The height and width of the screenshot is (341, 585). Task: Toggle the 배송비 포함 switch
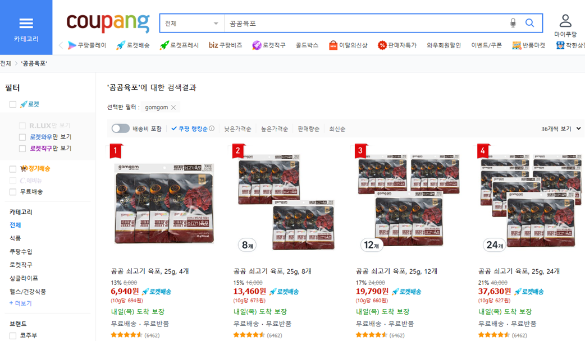click(121, 128)
